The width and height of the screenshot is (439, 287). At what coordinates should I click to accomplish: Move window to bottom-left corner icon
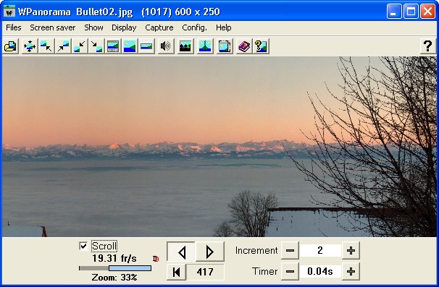(80, 46)
